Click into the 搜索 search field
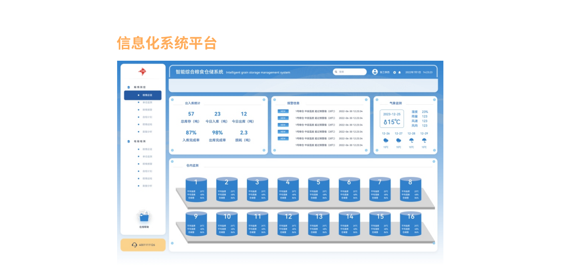This screenshot has height=280, width=581. [352, 72]
